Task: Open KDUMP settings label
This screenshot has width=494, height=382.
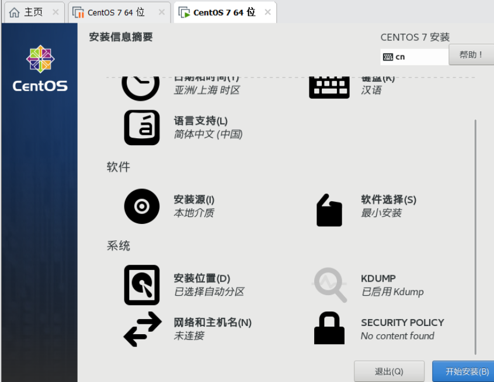Action: tap(378, 278)
